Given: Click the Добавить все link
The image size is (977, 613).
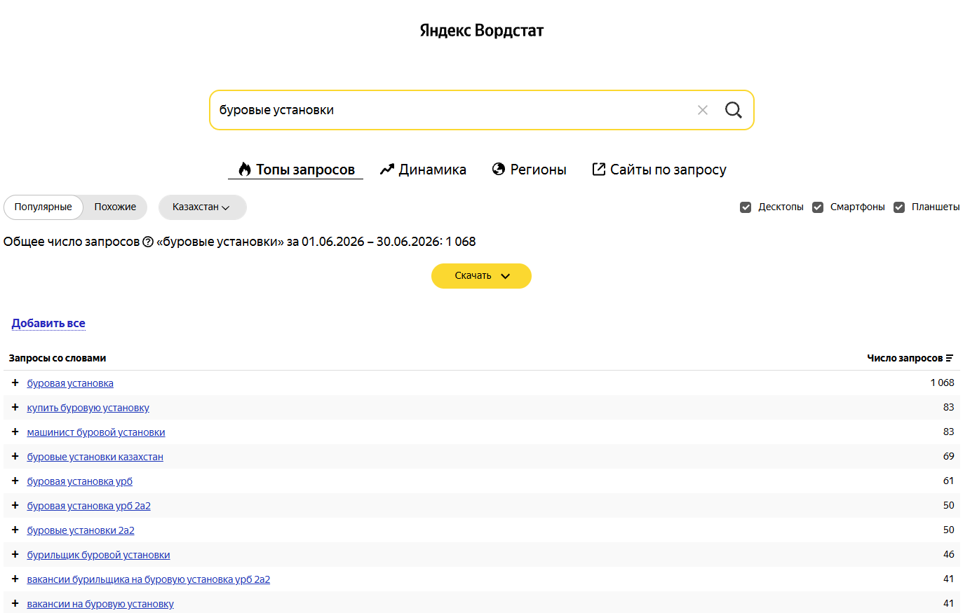Looking at the screenshot, I should [48, 323].
